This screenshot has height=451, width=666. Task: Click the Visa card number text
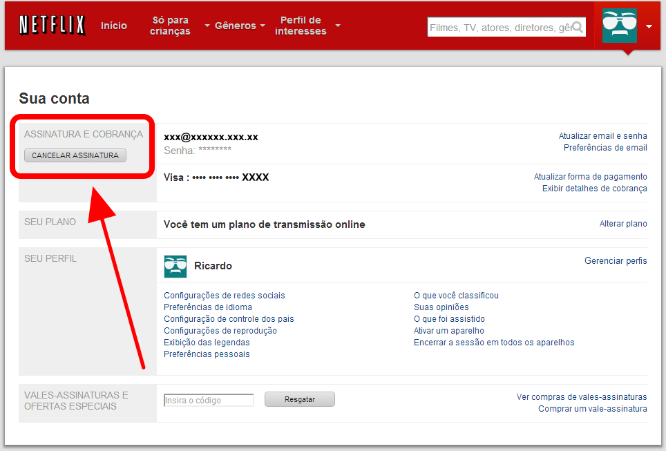(x=216, y=177)
